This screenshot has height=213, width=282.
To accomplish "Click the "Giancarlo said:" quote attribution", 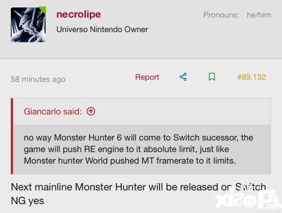I will coord(52,112).
